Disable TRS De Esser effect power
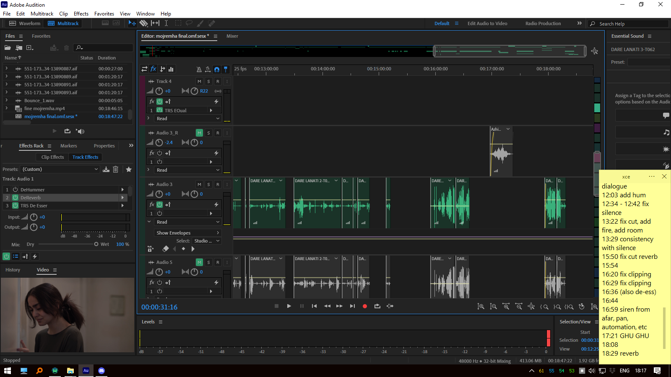 pyautogui.click(x=16, y=206)
